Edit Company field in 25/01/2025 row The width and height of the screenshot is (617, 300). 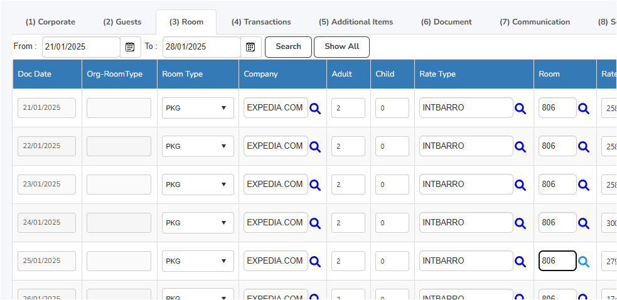point(276,261)
